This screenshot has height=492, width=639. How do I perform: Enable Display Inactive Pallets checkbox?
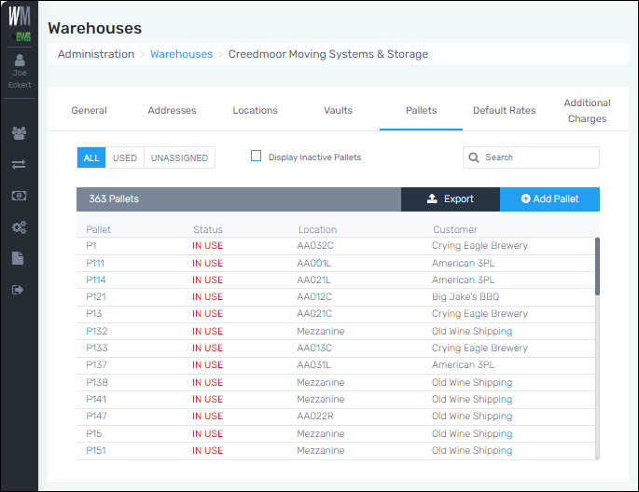coord(256,156)
